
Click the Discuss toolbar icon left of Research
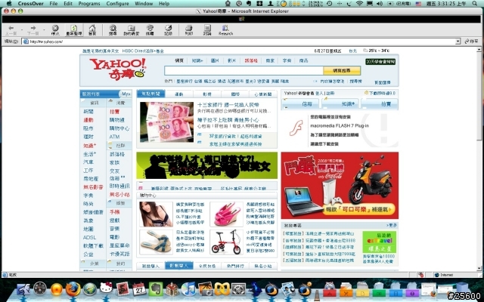click(207, 30)
